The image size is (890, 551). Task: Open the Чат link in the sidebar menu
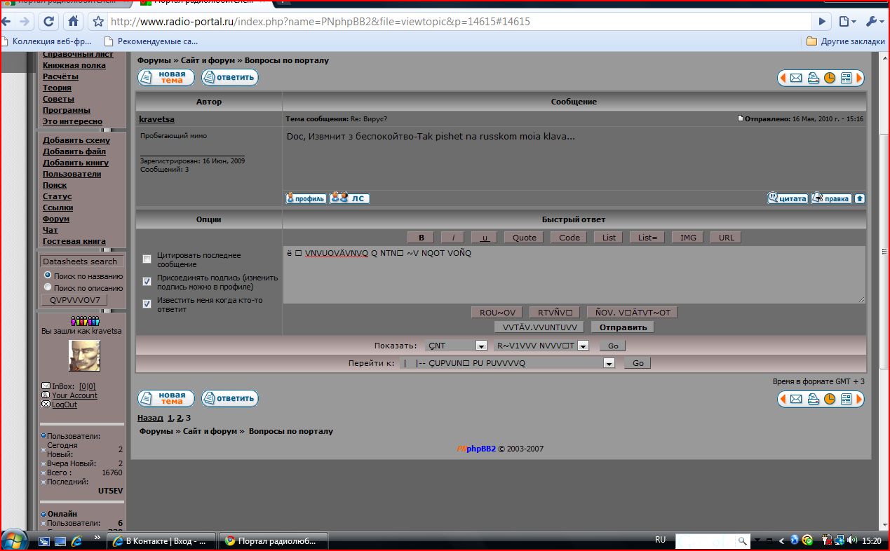50,230
